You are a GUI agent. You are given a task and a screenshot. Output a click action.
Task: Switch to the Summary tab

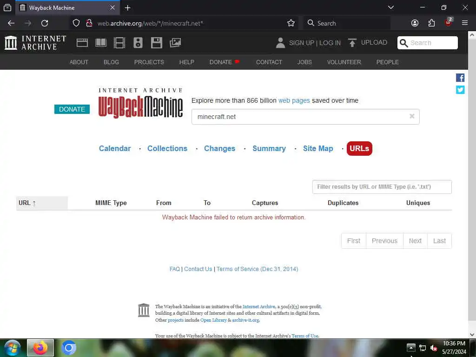269,148
